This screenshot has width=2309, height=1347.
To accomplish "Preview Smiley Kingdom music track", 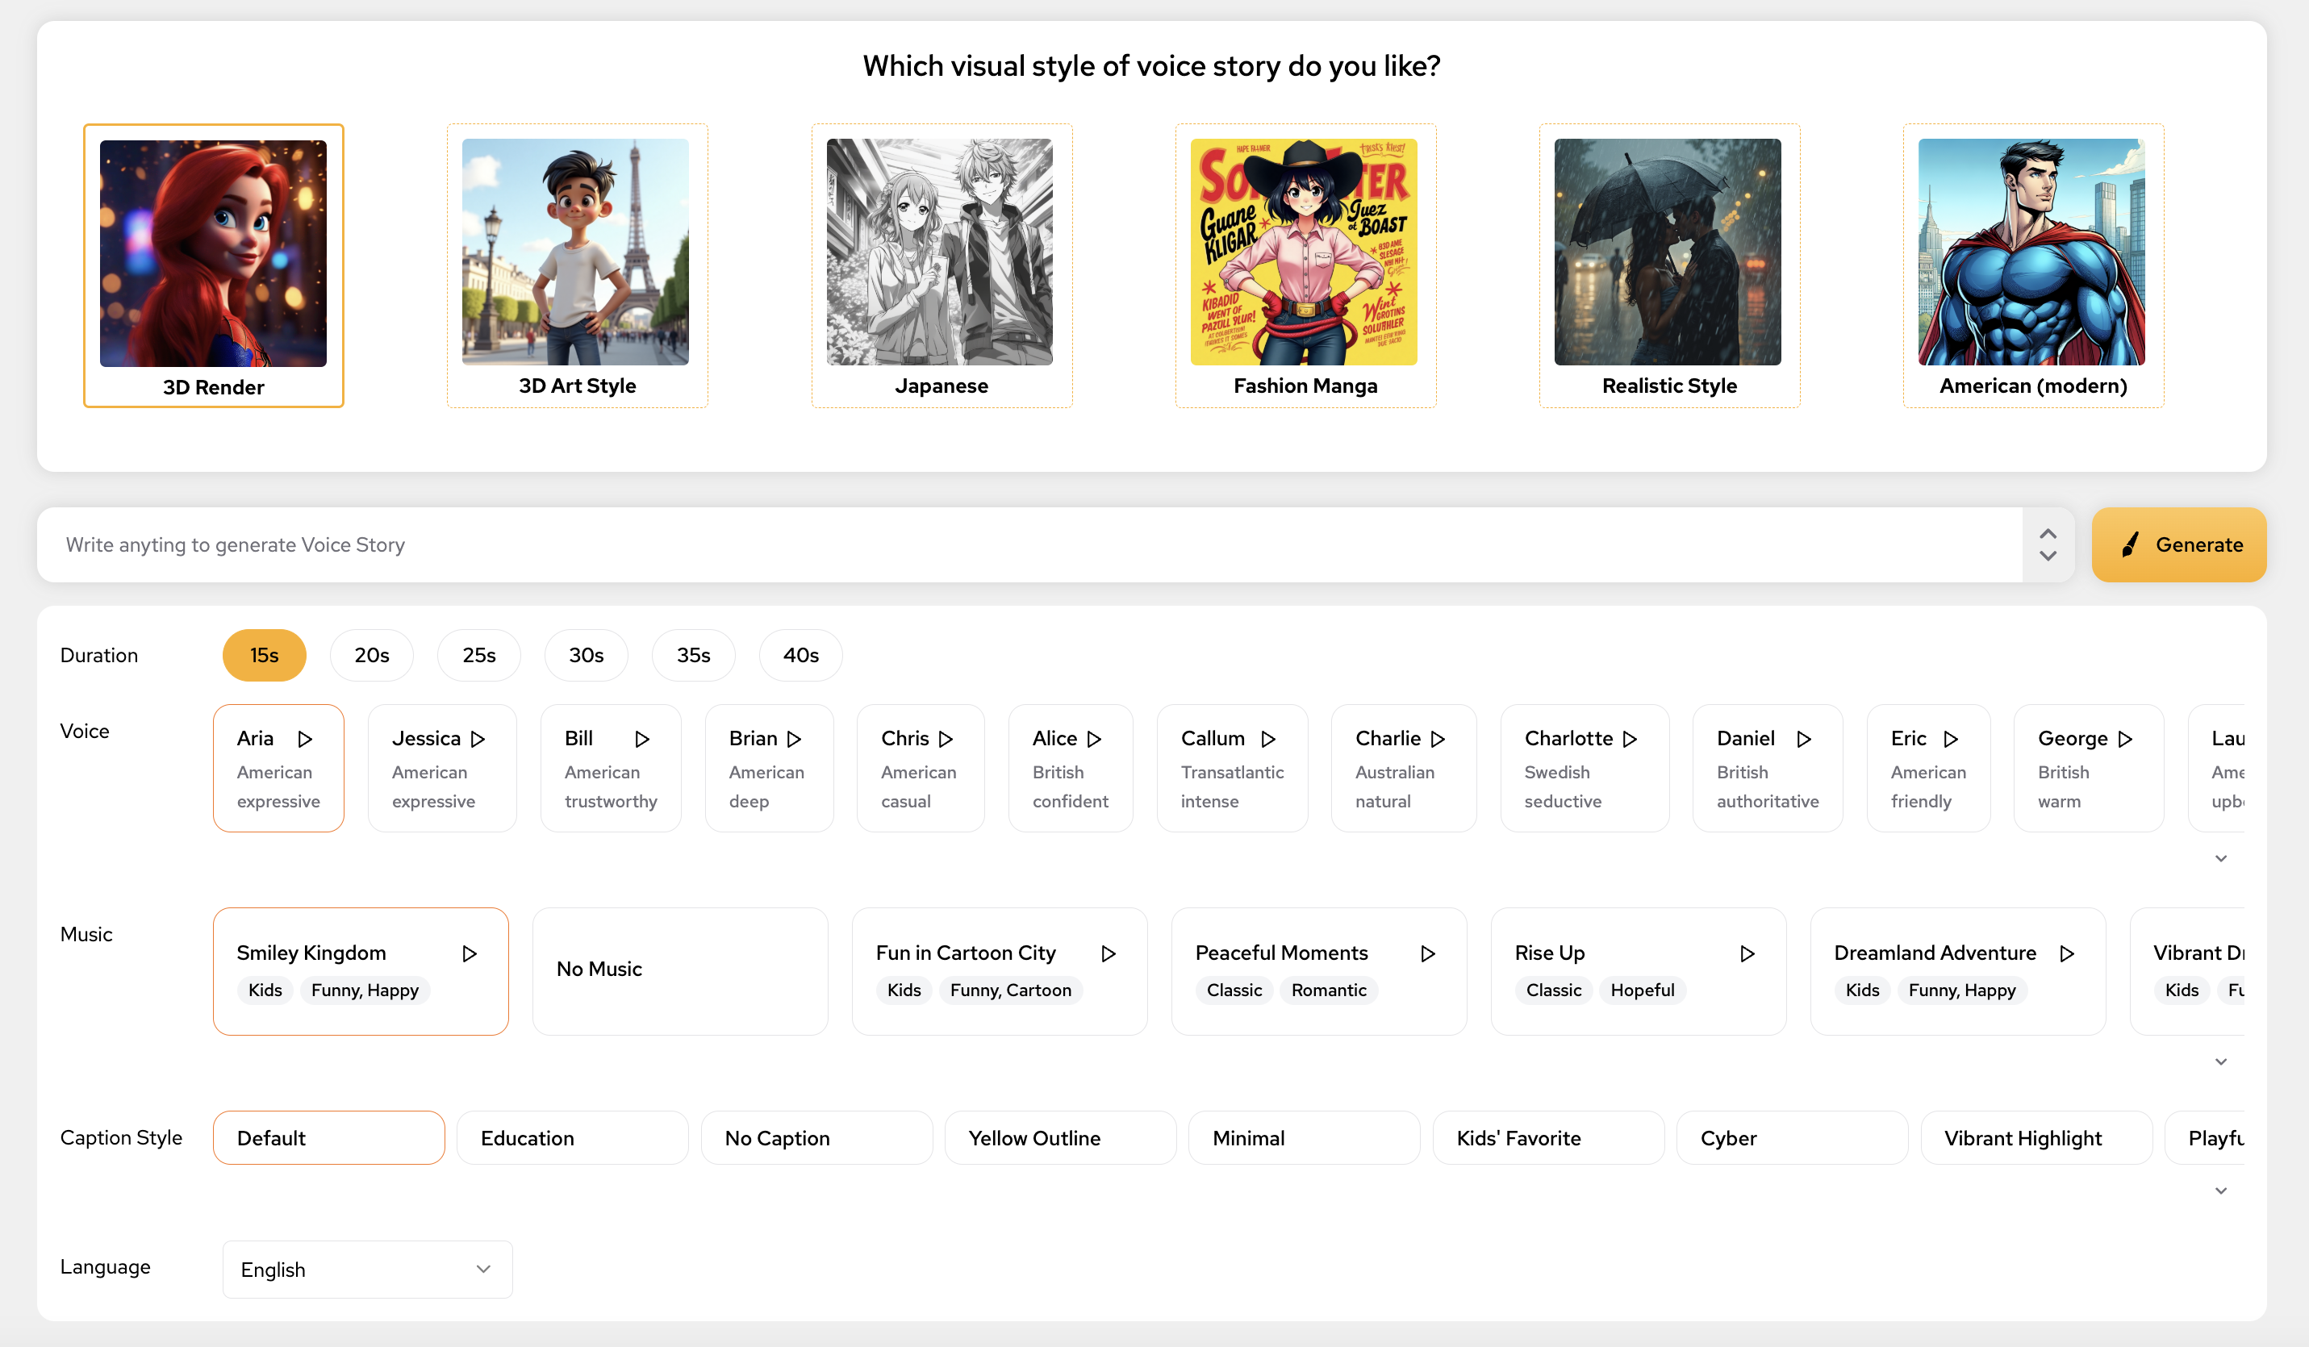I will 469,953.
